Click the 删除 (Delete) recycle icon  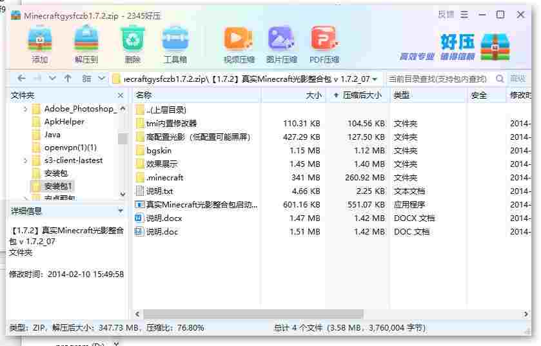click(132, 39)
